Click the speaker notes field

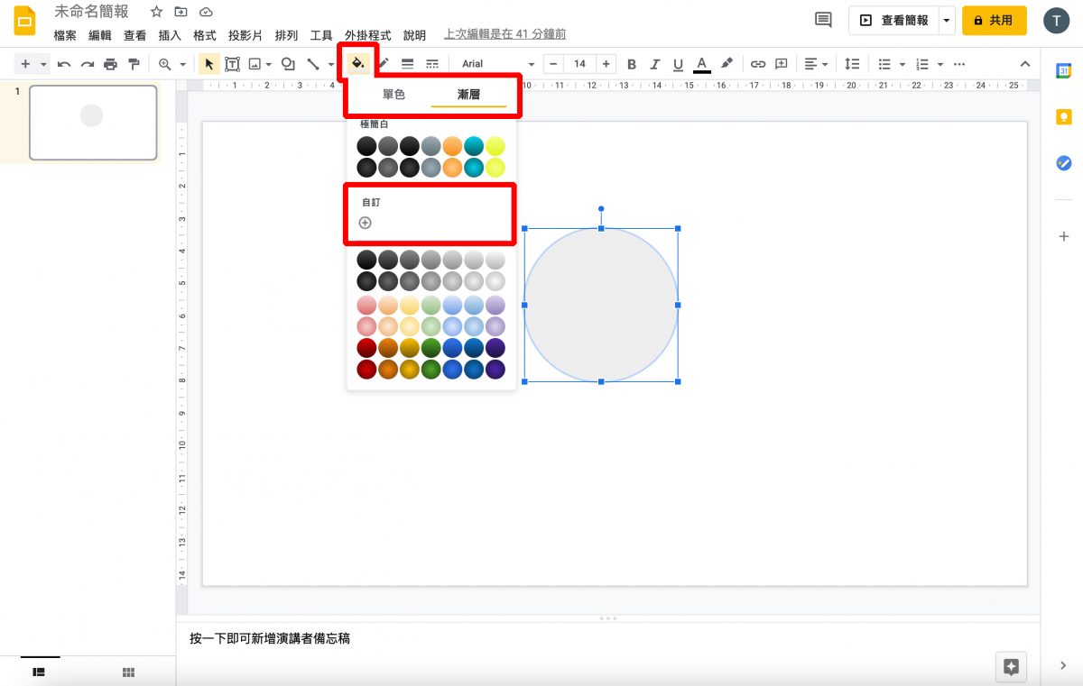click(607, 639)
